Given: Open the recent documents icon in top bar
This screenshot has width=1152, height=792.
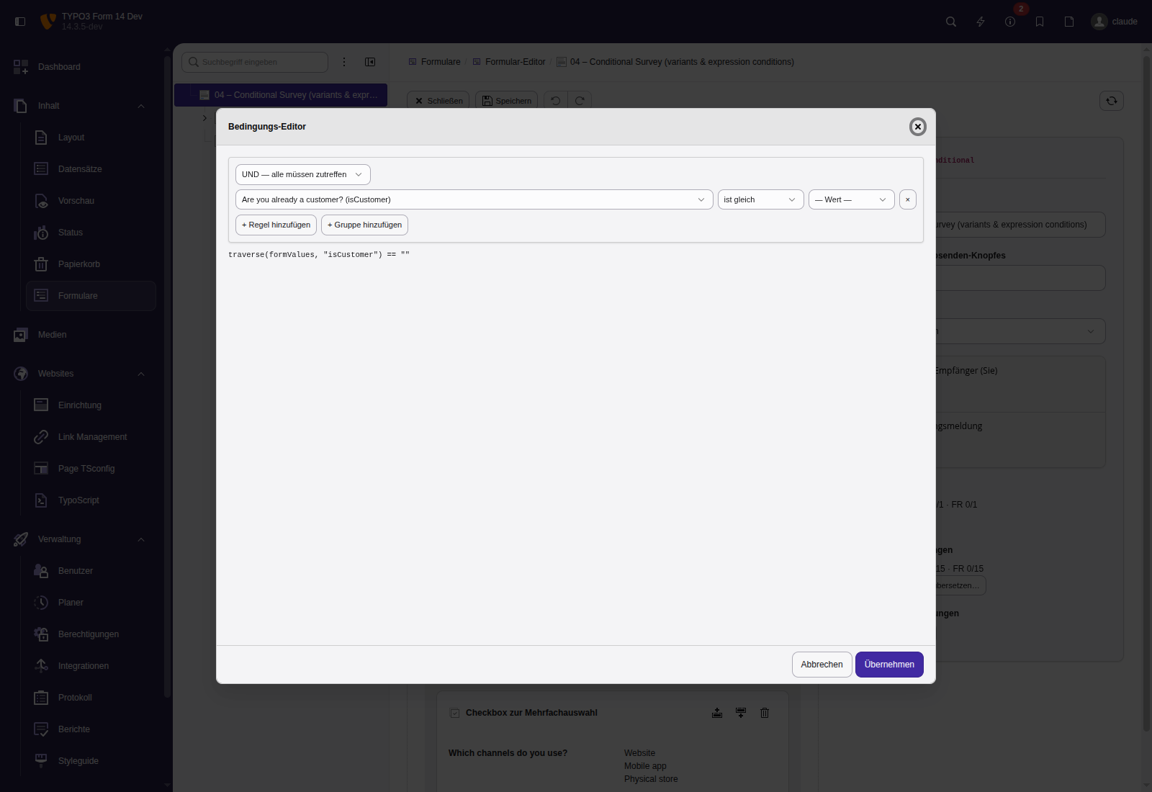Looking at the screenshot, I should (x=1069, y=22).
